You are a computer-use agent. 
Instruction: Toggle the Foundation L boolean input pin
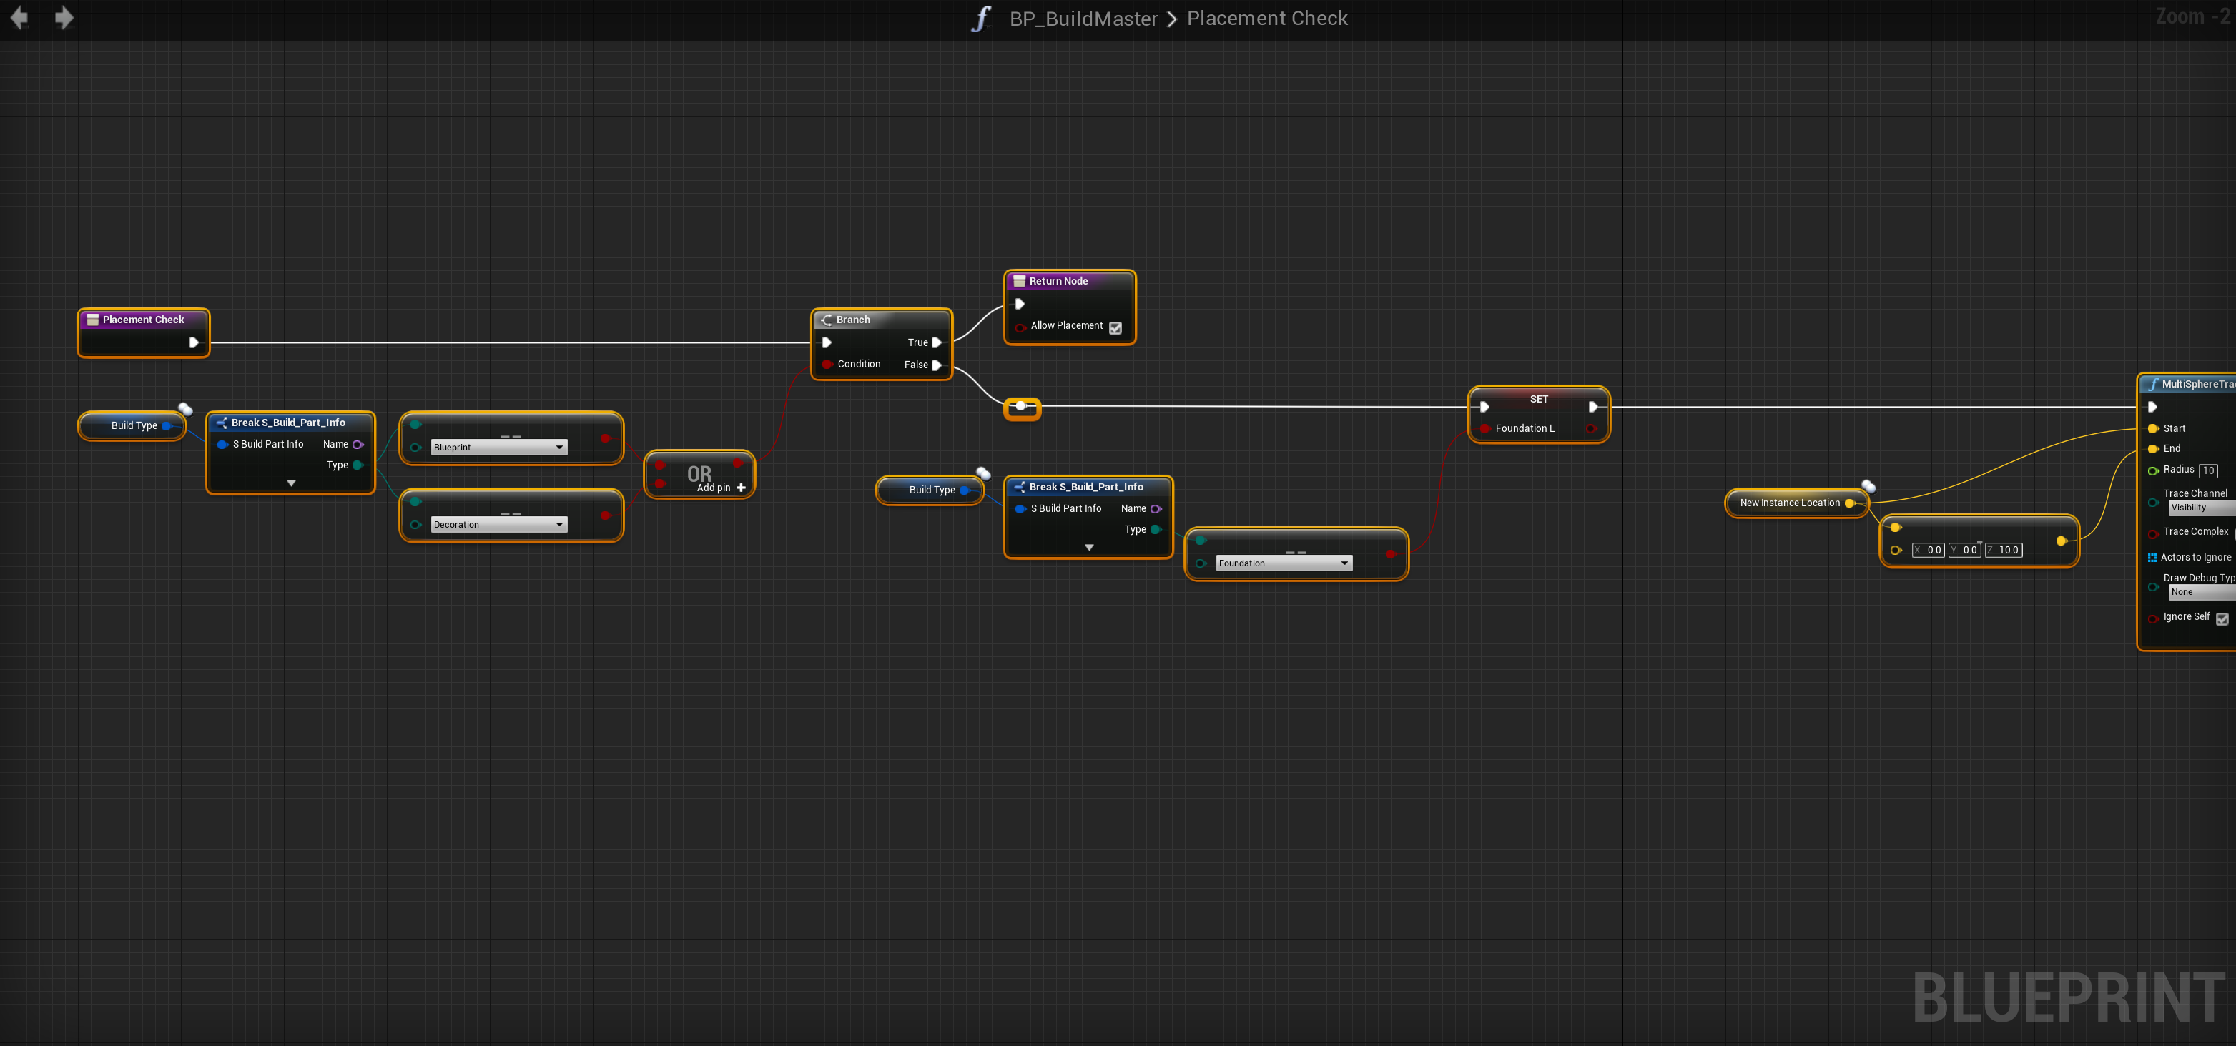click(x=1485, y=428)
